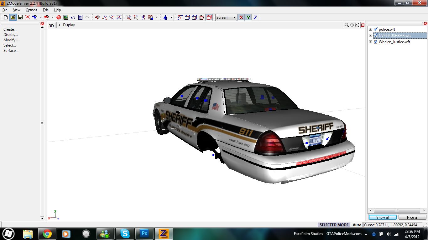This screenshot has height=240, width=428.
Task: Click the Hide all button
Action: click(412, 217)
